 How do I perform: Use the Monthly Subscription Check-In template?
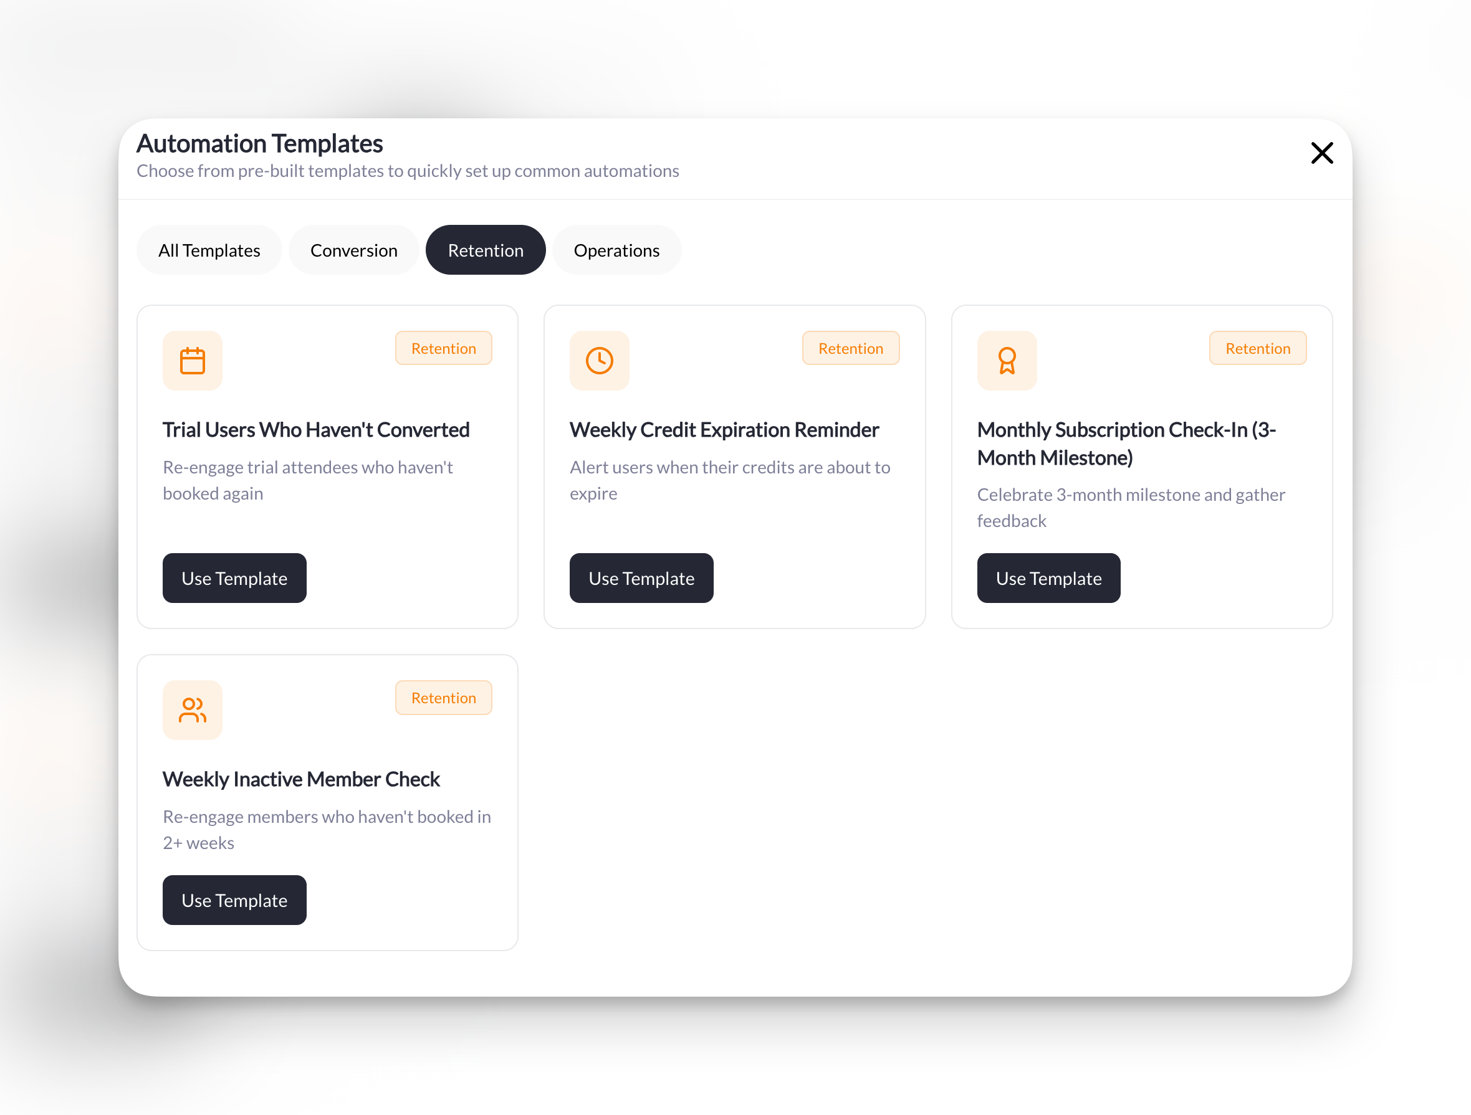coord(1048,577)
